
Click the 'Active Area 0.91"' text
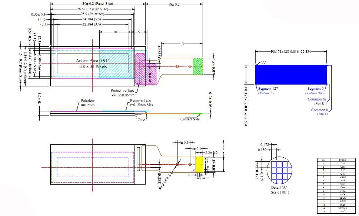click(93, 61)
